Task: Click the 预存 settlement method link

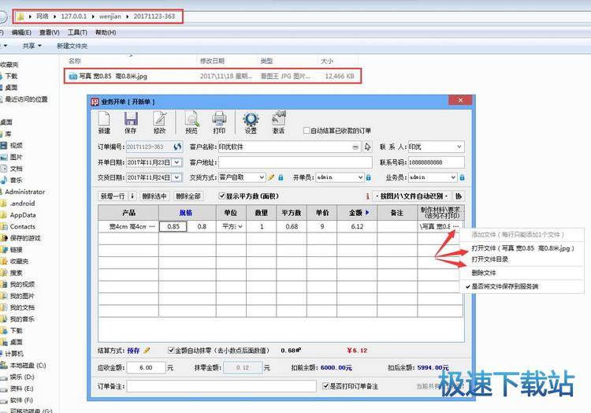Action: [x=133, y=351]
